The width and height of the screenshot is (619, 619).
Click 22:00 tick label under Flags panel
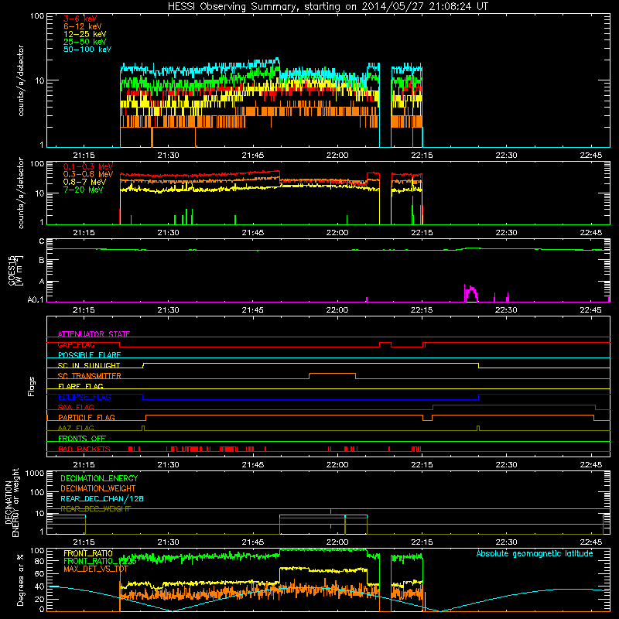click(337, 465)
